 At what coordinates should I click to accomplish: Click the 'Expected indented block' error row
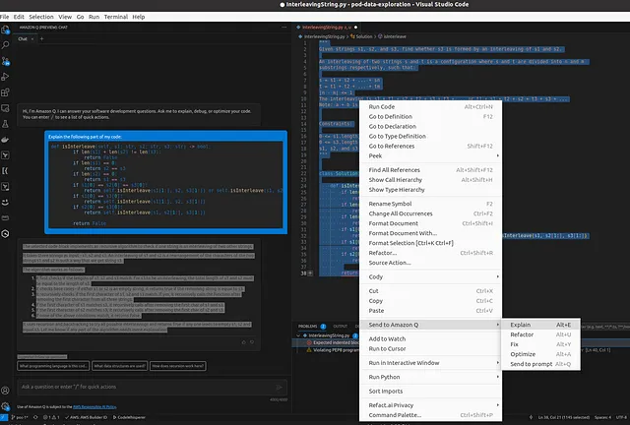click(336, 342)
